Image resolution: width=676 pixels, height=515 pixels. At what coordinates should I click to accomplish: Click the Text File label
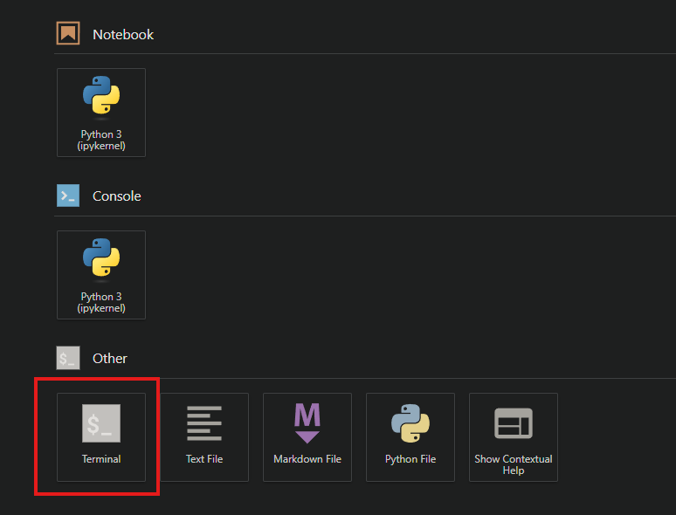204,459
